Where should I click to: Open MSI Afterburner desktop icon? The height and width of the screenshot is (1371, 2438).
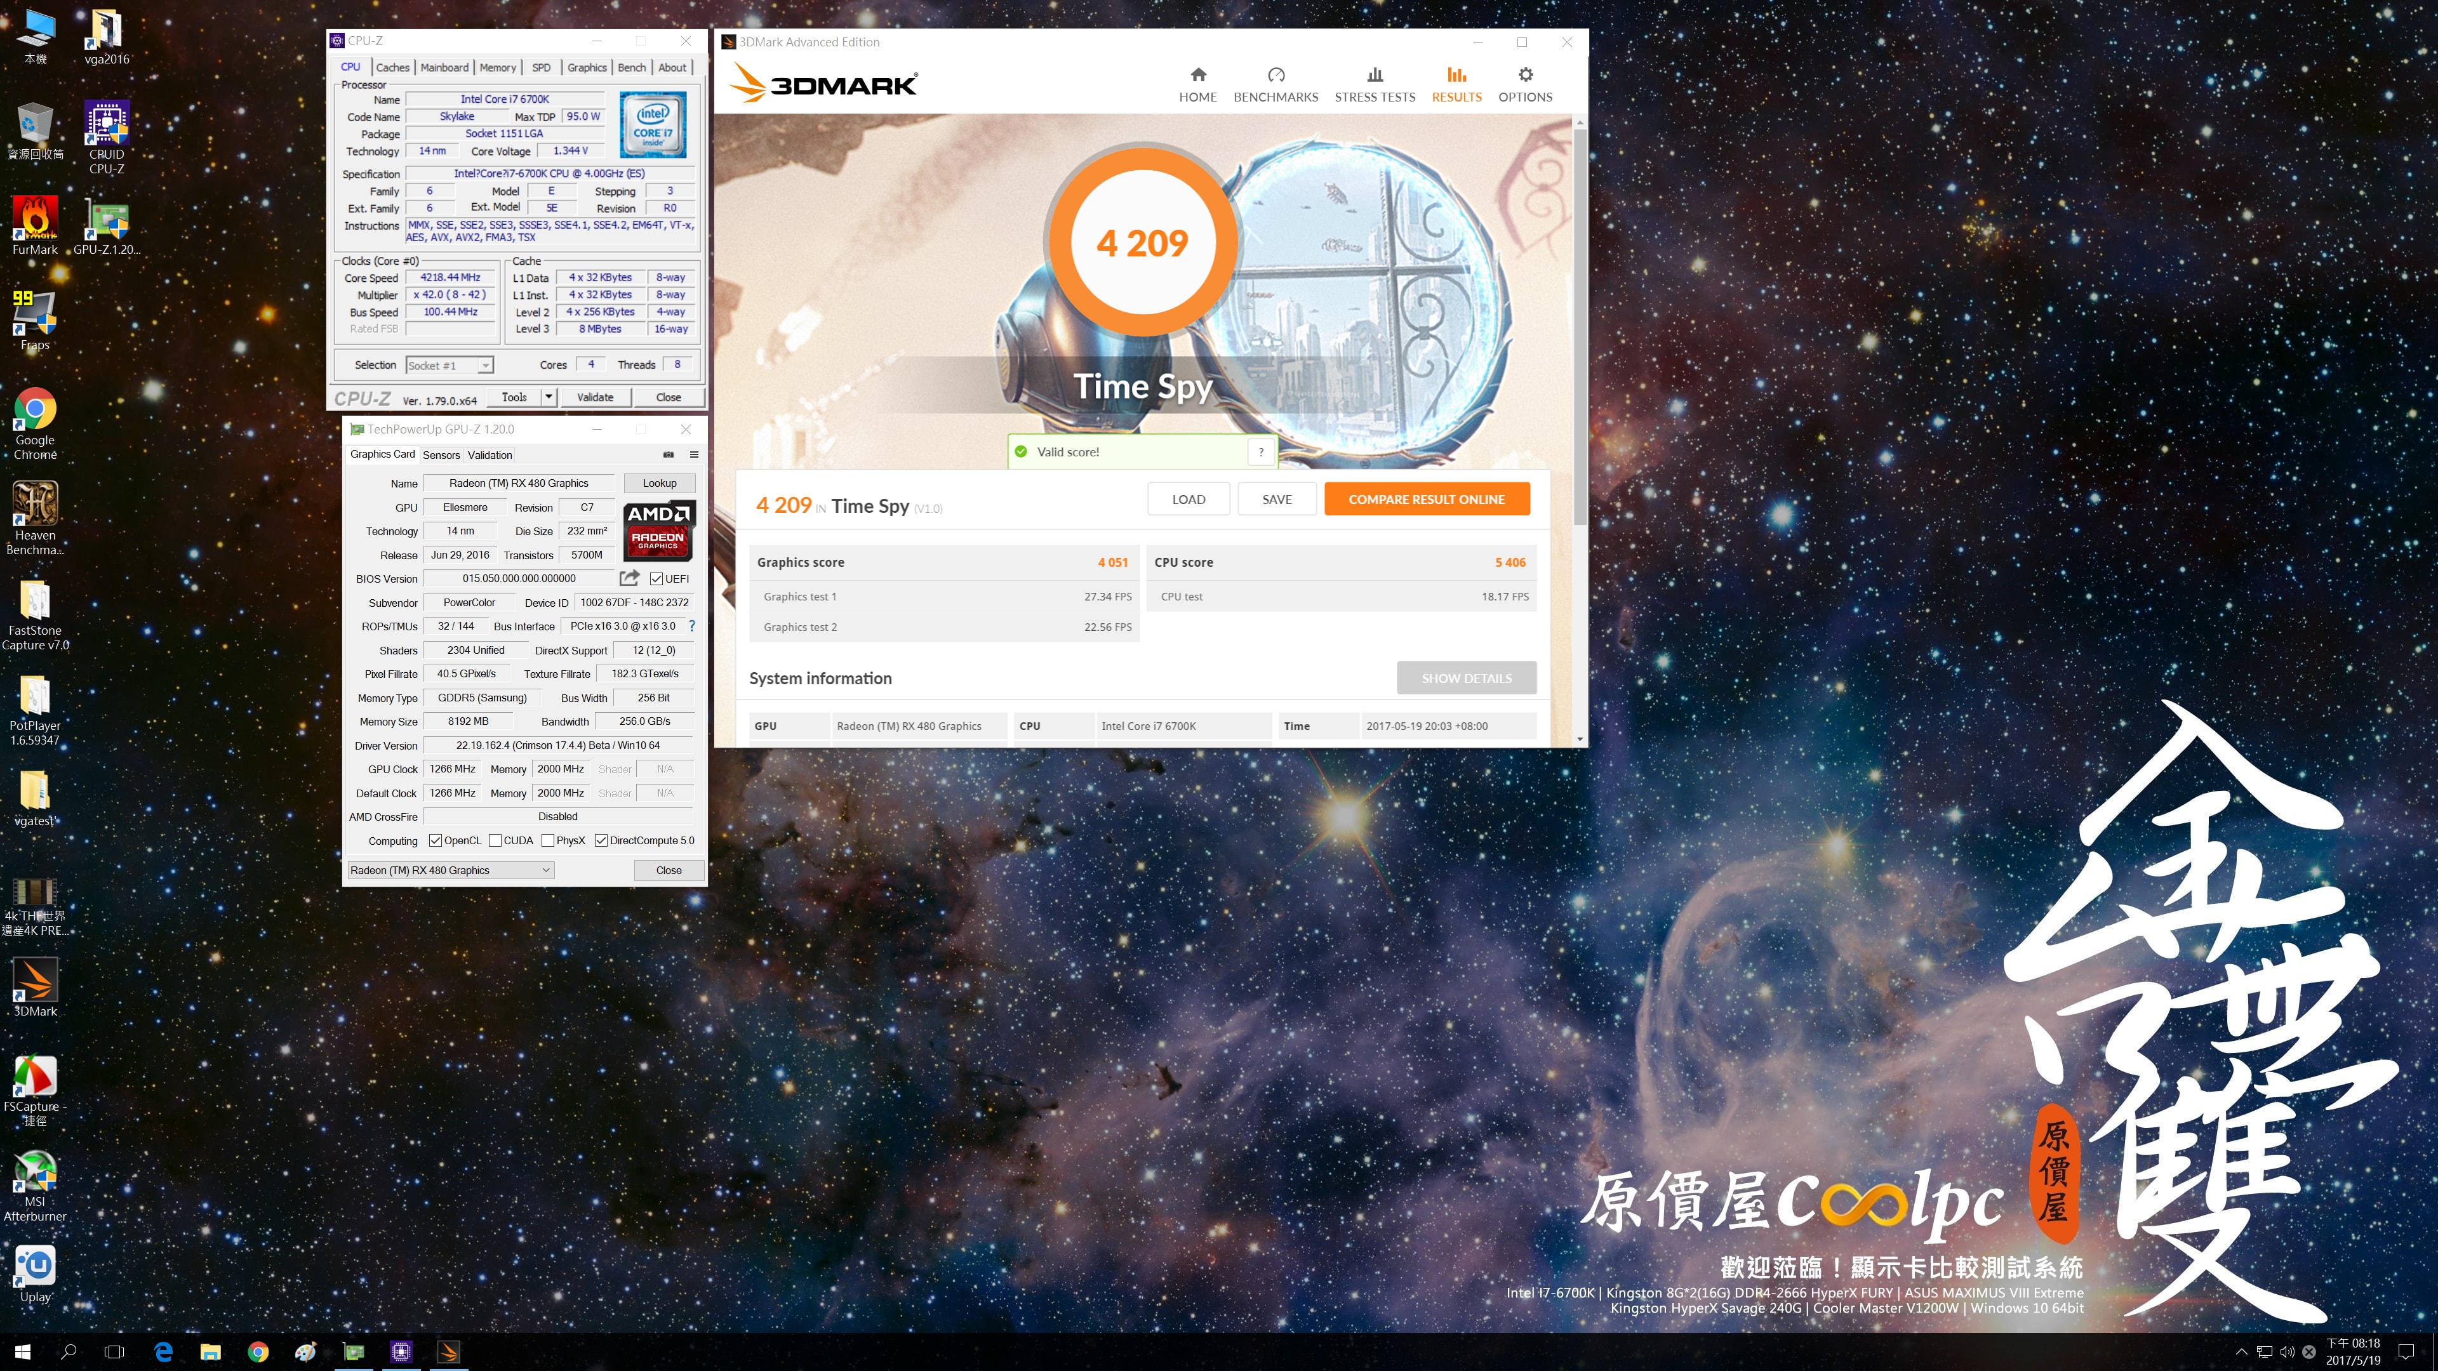35,1186
